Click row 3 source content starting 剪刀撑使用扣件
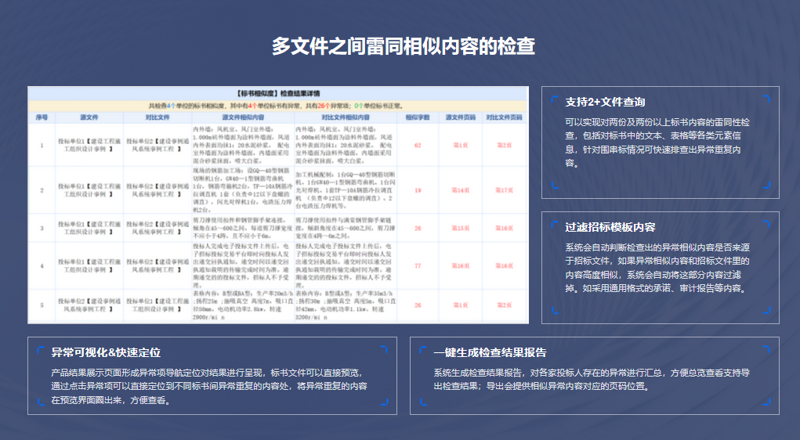 (242, 229)
